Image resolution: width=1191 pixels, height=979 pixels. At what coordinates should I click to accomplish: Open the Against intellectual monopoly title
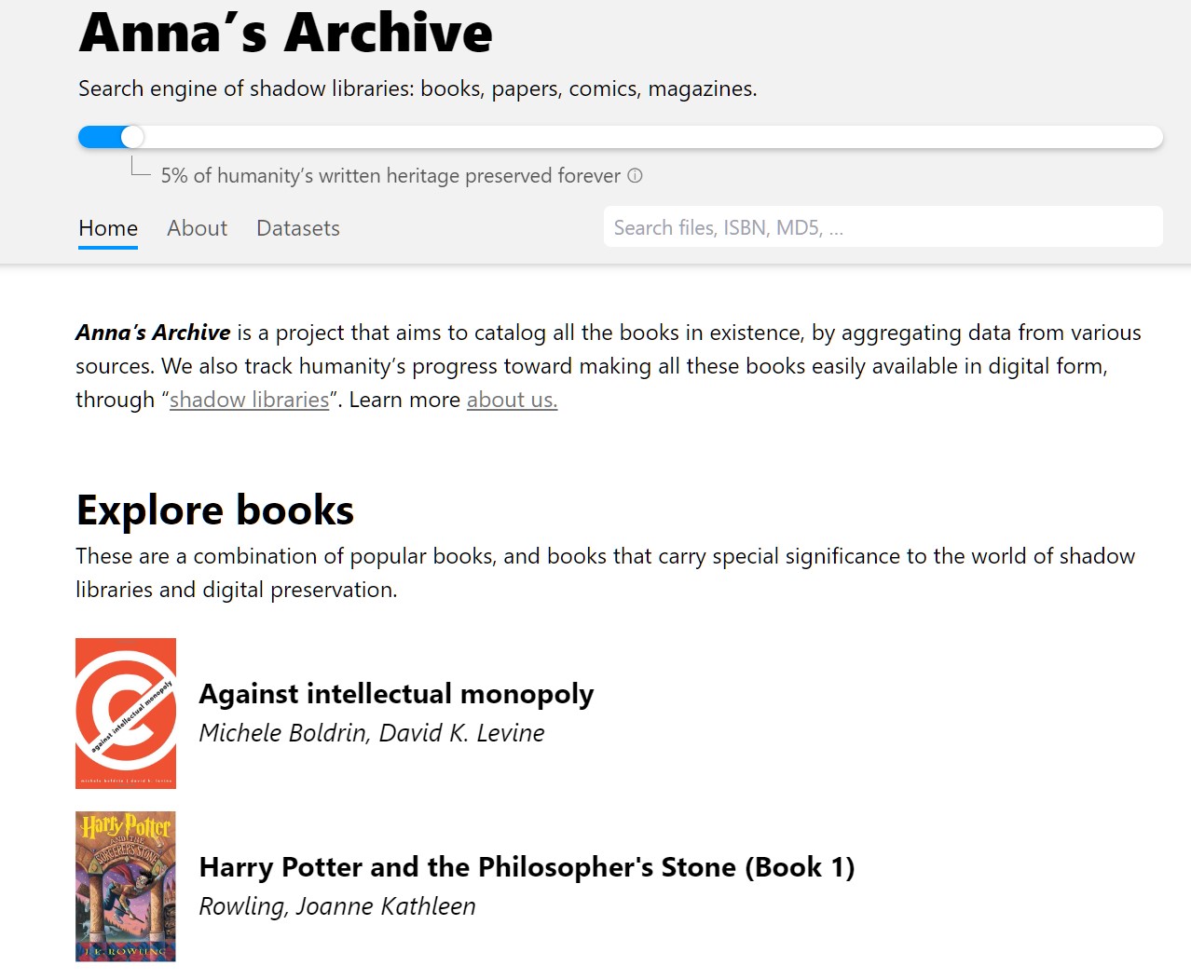[396, 694]
